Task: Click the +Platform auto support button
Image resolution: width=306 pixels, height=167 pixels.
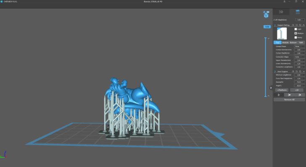Action: [x=282, y=90]
